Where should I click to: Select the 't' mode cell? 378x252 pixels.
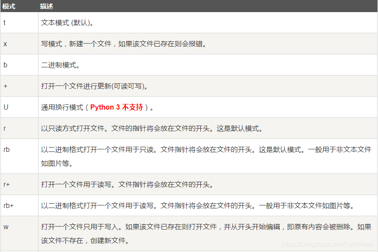19,22
